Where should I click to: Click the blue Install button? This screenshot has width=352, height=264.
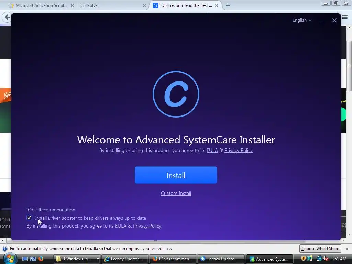(x=176, y=175)
